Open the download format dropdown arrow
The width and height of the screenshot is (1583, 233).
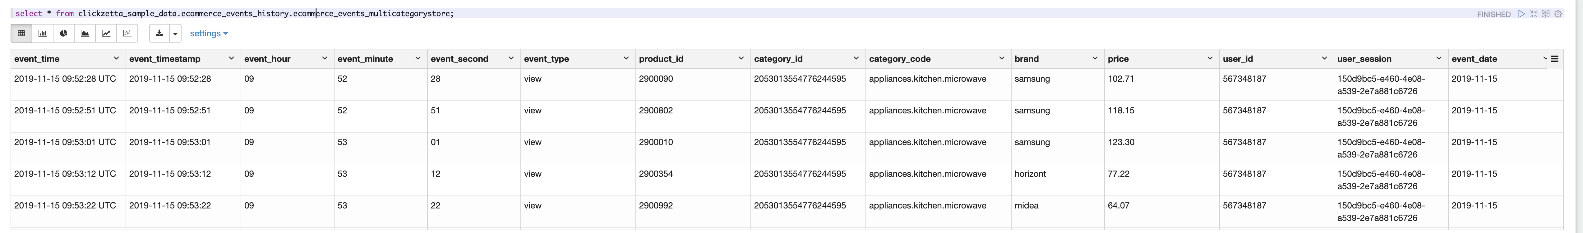[x=175, y=34]
